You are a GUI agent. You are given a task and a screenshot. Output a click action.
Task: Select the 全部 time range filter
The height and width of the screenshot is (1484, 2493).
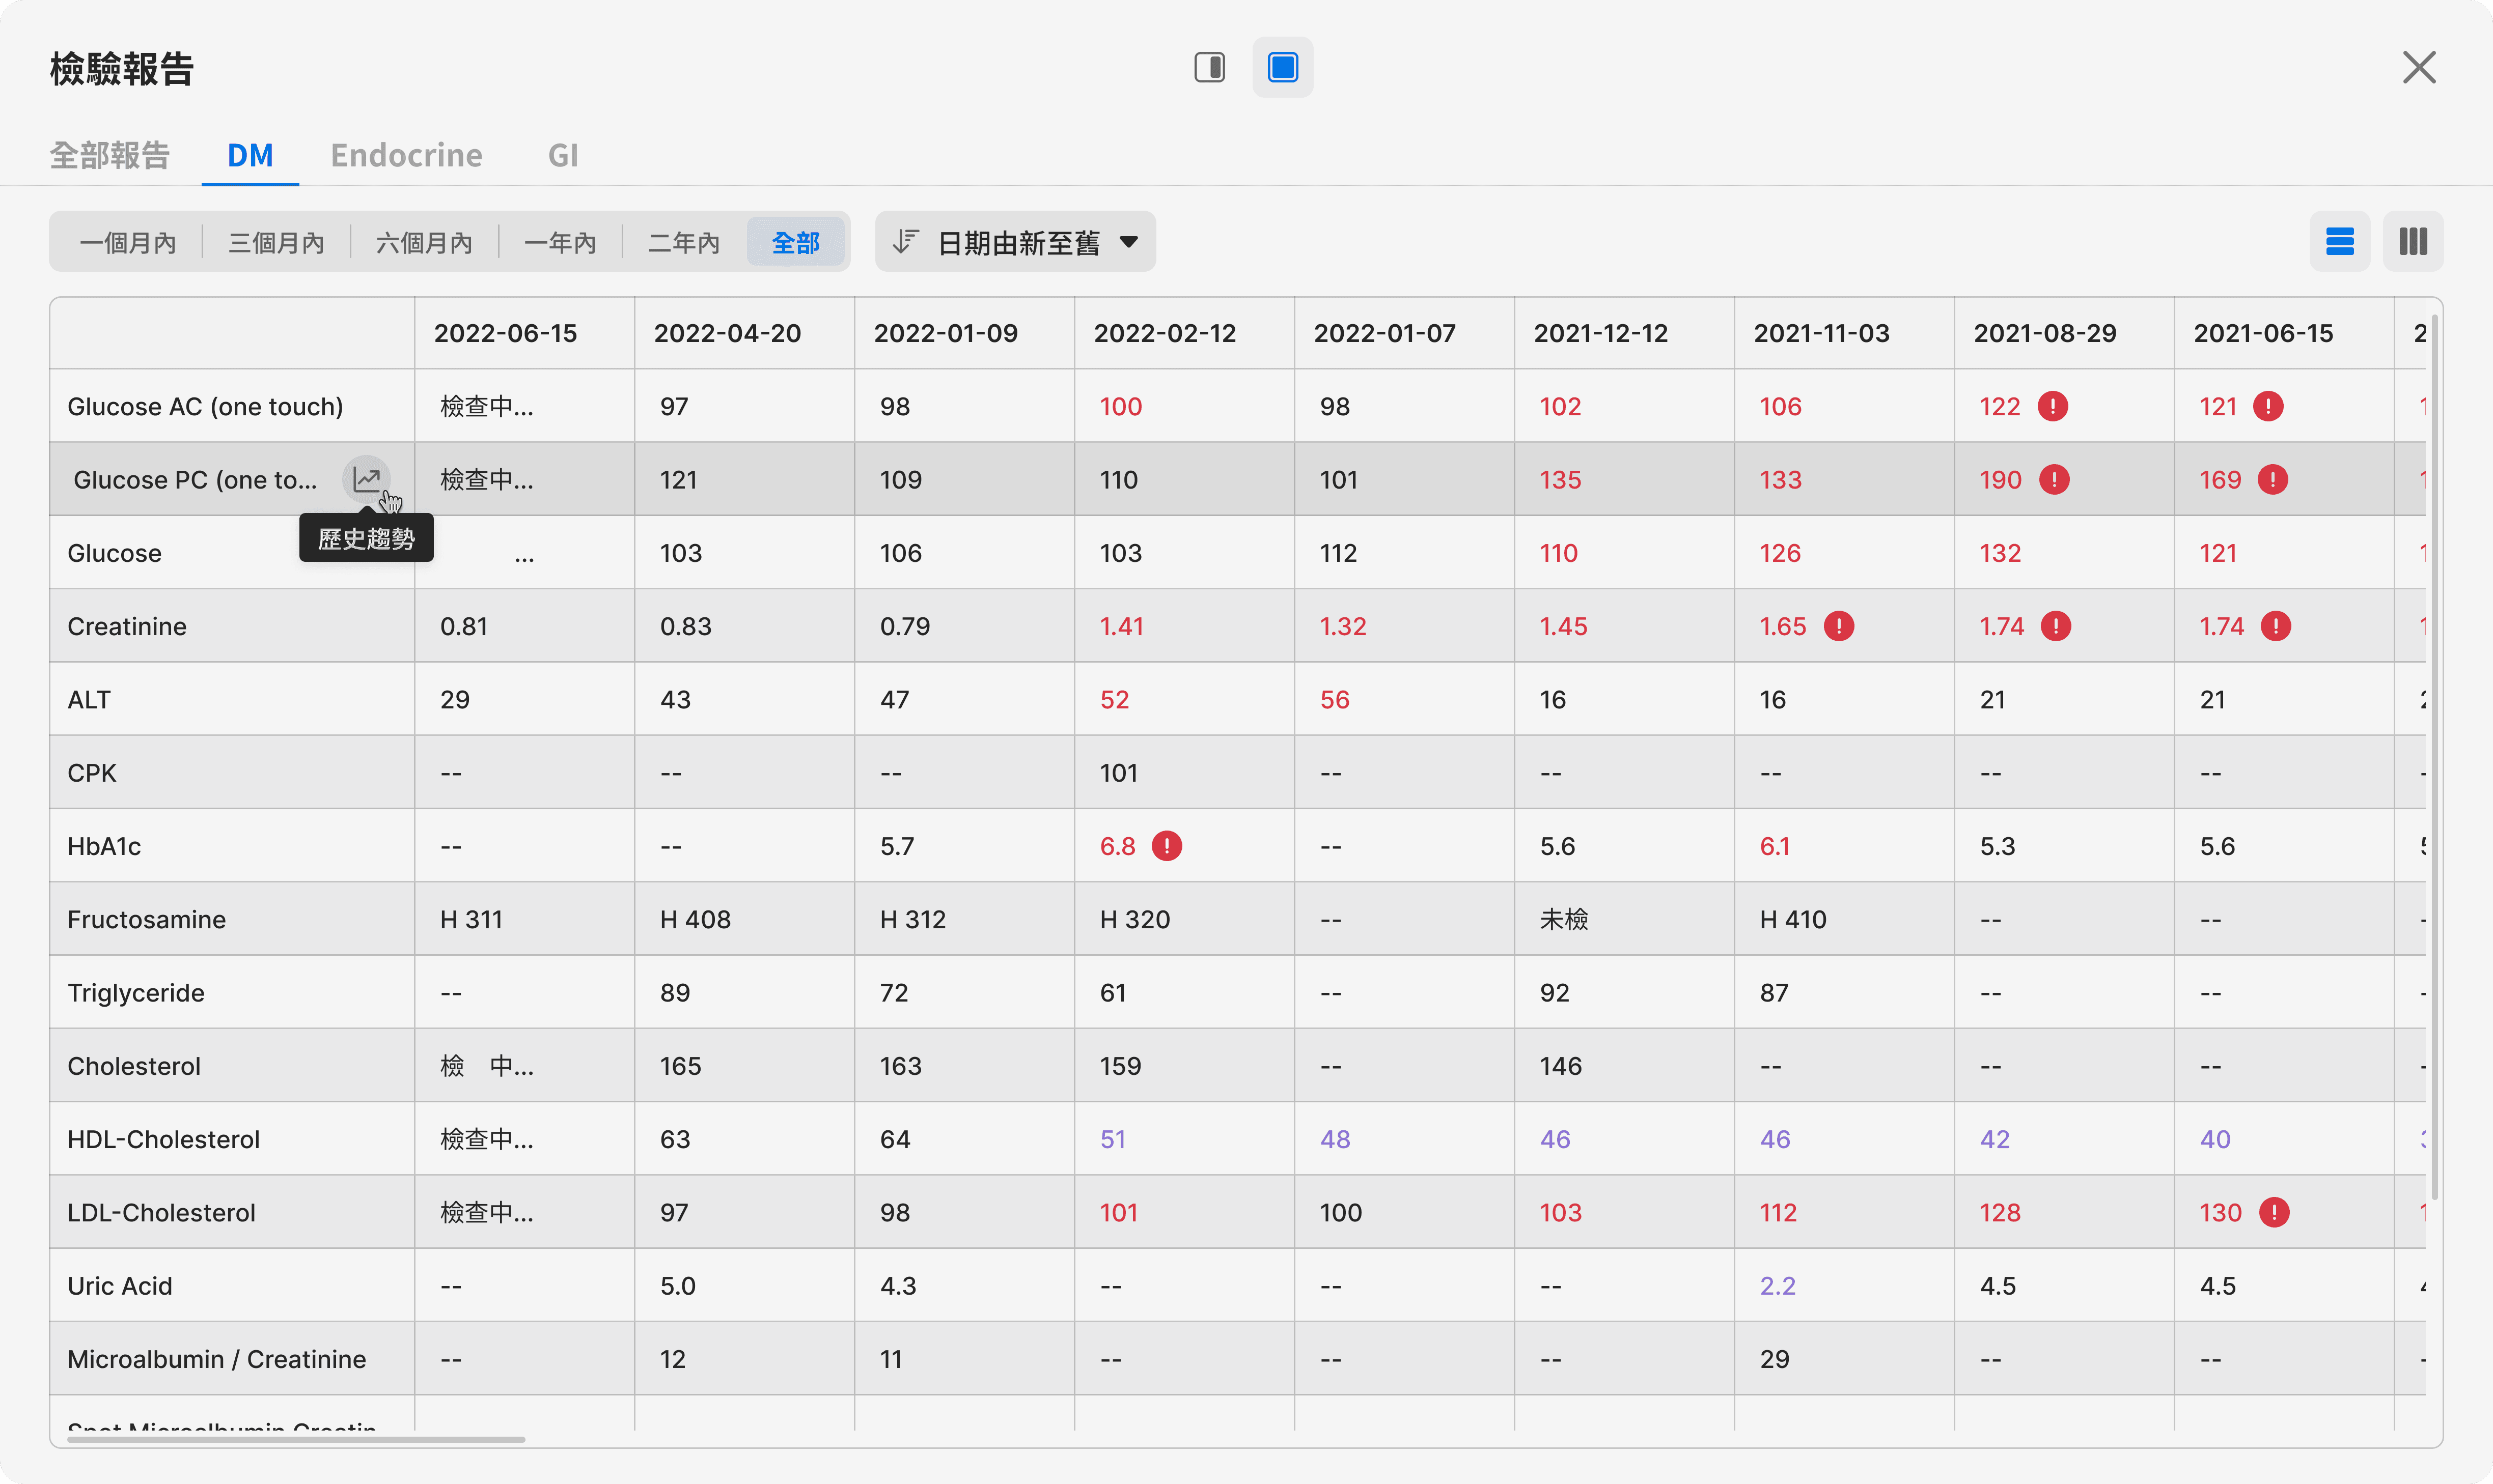(796, 242)
